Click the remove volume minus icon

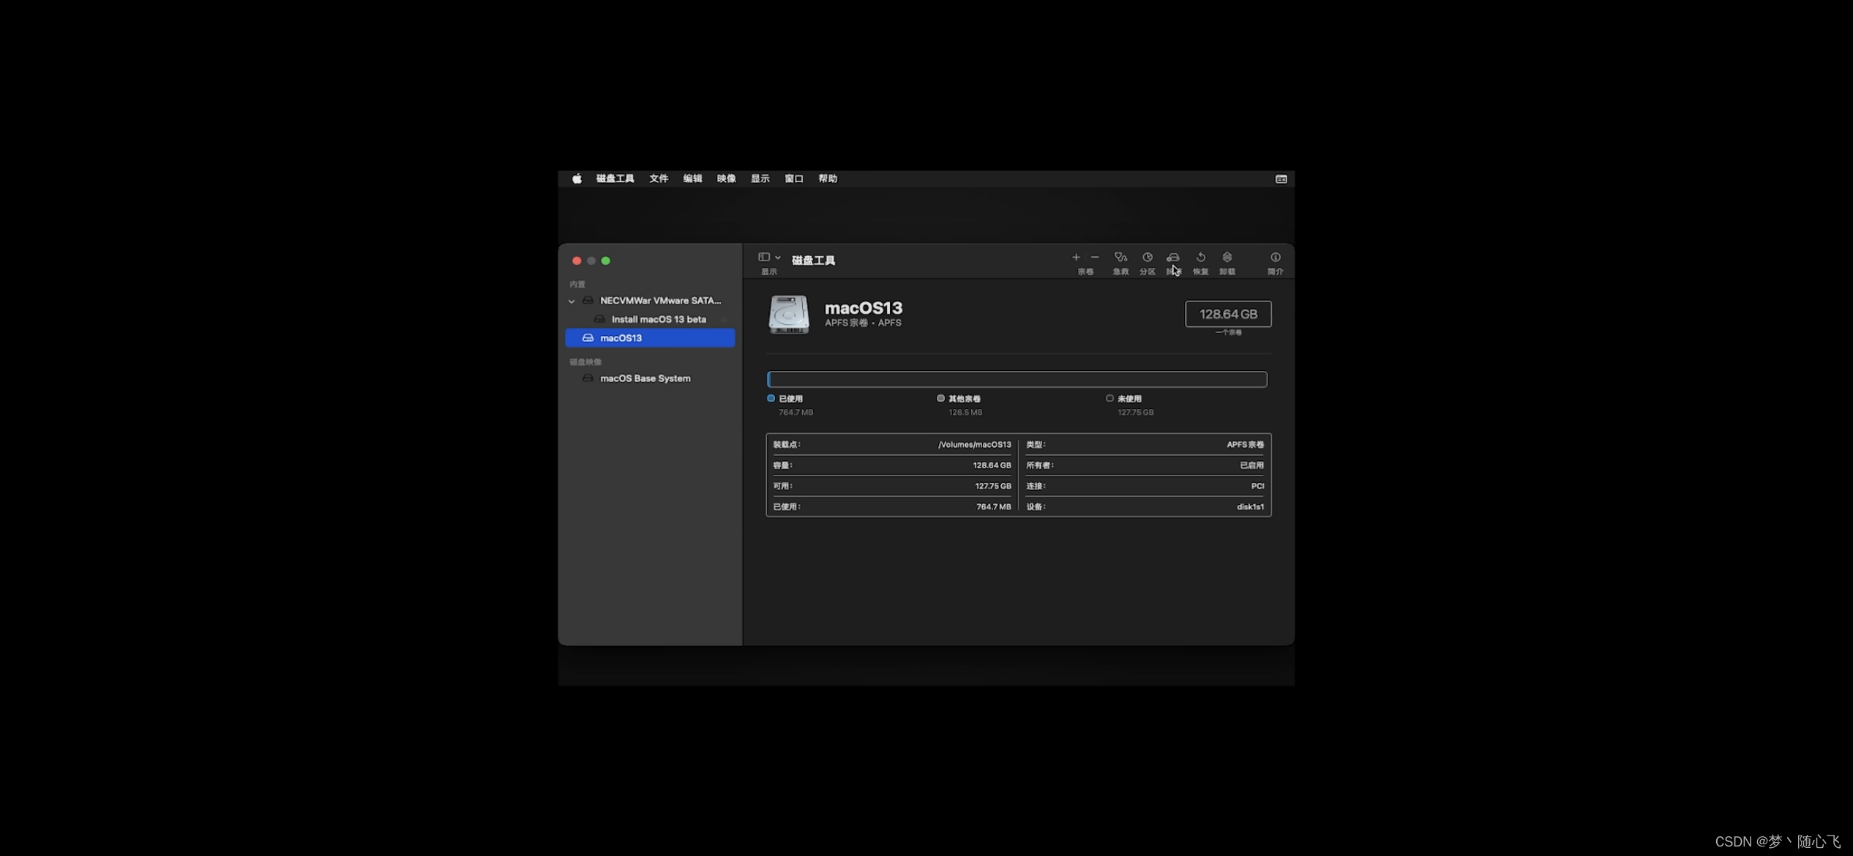click(x=1095, y=257)
